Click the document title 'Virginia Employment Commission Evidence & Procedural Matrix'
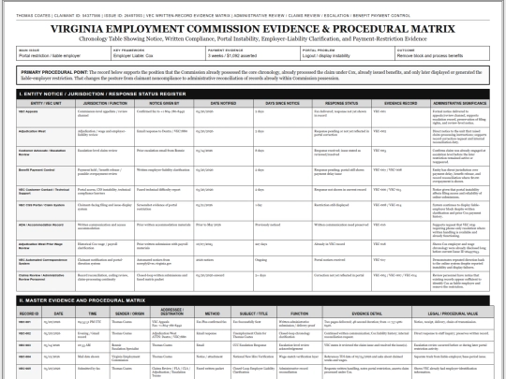This screenshot has height=379, width=506. pos(253,29)
